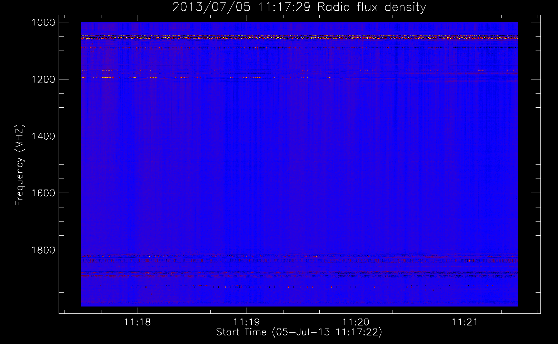Select the 1200 frequency tick label
The height and width of the screenshot is (344, 558).
pyautogui.click(x=43, y=79)
